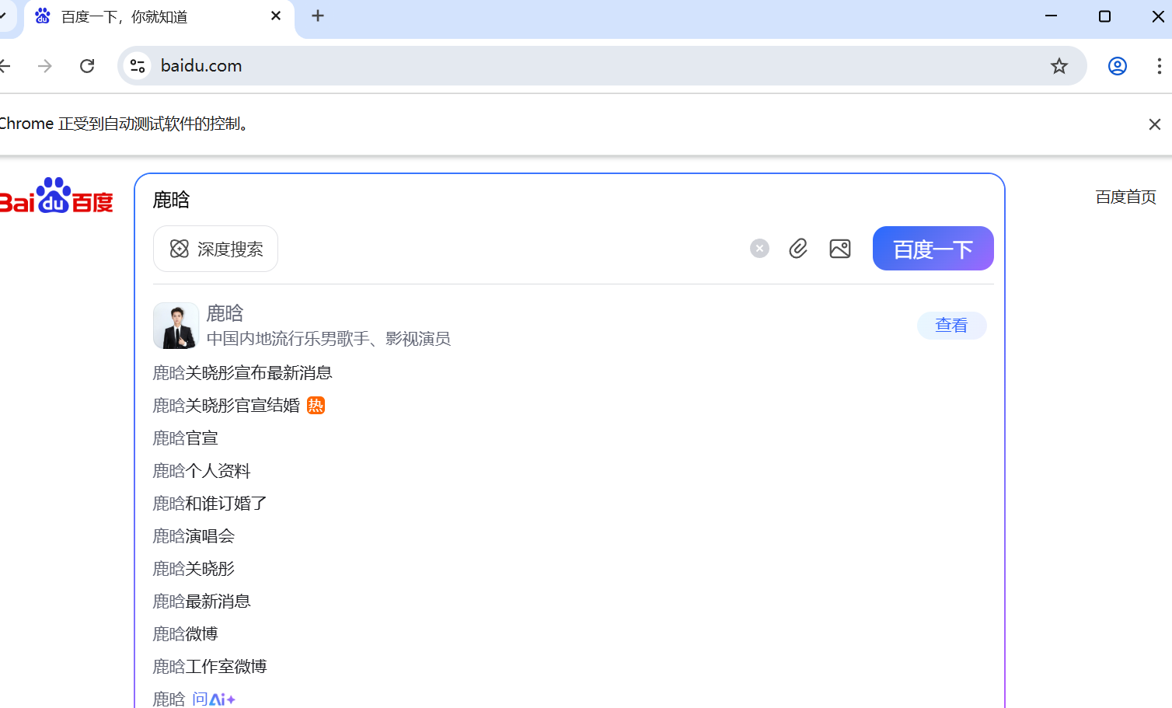The height and width of the screenshot is (708, 1172).
Task: Open a new tab
Action: tap(318, 16)
